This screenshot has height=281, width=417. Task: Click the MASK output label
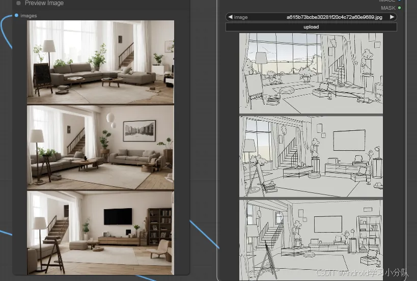pyautogui.click(x=388, y=8)
